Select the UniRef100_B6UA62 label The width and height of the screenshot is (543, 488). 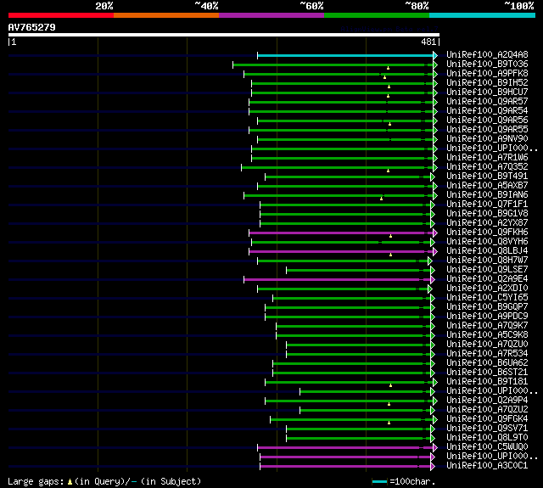[487, 363]
